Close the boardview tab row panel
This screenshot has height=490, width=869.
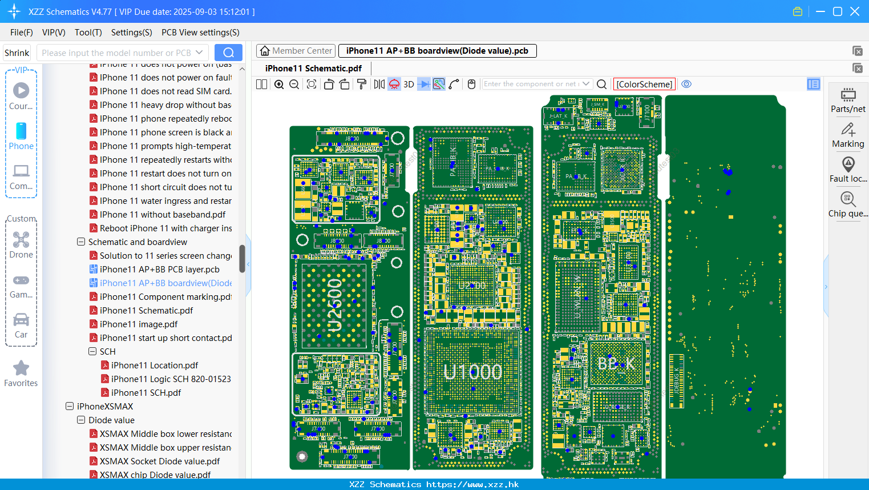coord(857,51)
